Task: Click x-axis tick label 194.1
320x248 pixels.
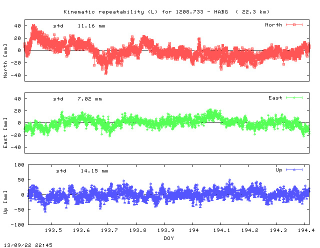Action: [x=221, y=230]
